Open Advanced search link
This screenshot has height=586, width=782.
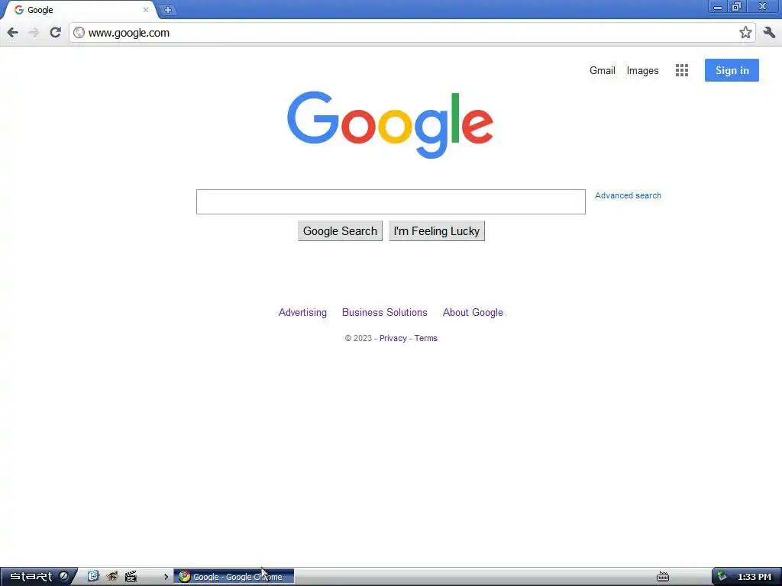[x=628, y=196]
